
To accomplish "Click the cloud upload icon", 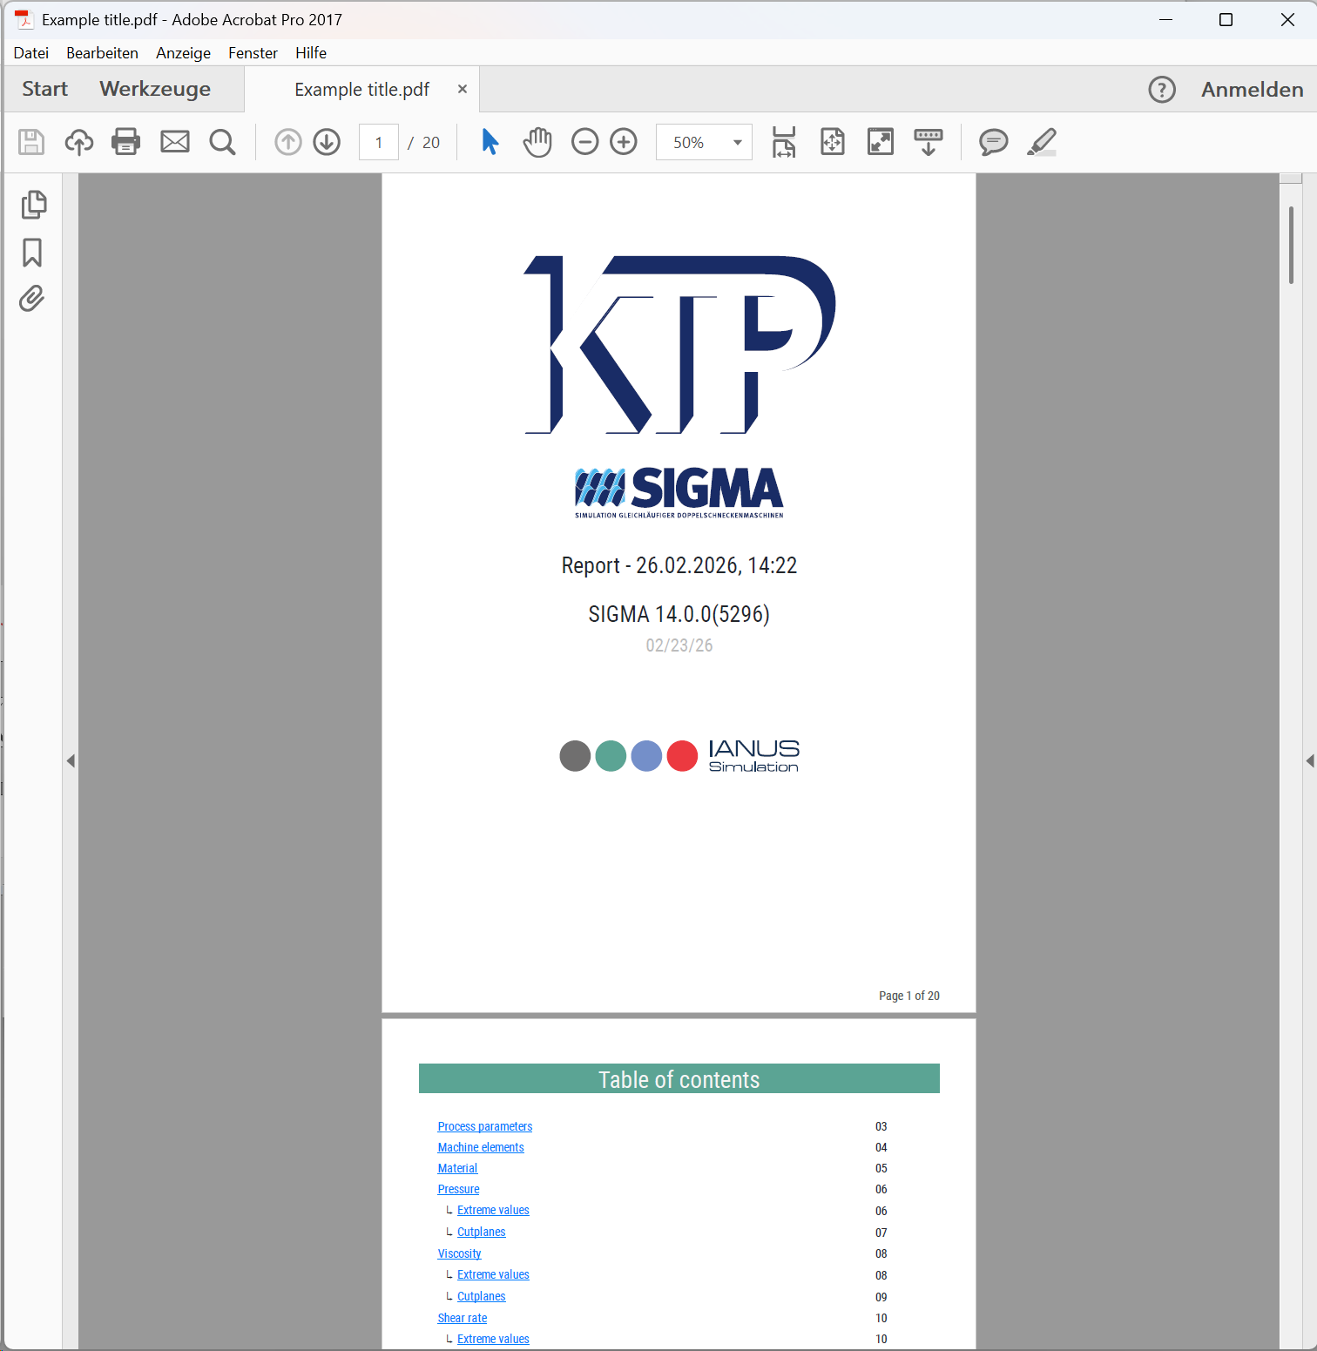I will [79, 142].
